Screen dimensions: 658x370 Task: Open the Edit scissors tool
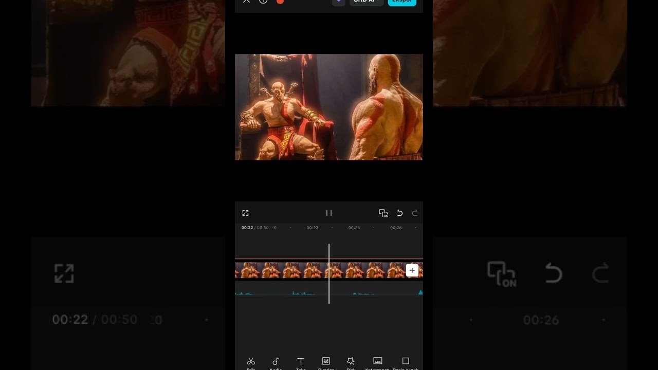251,363
